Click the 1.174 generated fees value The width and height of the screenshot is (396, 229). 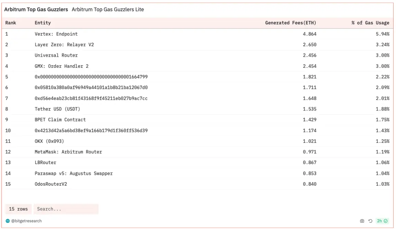pos(310,130)
